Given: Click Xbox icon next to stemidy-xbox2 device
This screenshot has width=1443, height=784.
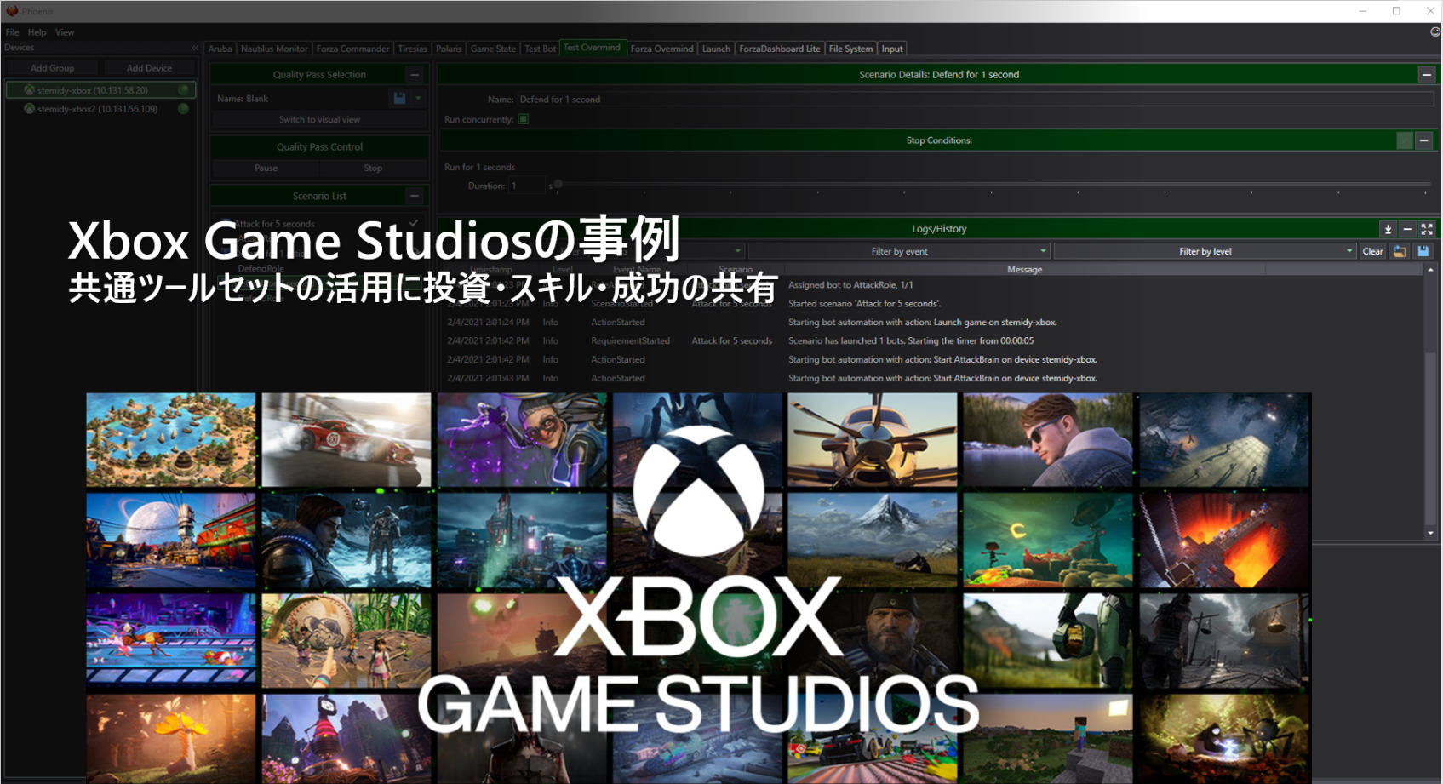Looking at the screenshot, I should tap(30, 109).
